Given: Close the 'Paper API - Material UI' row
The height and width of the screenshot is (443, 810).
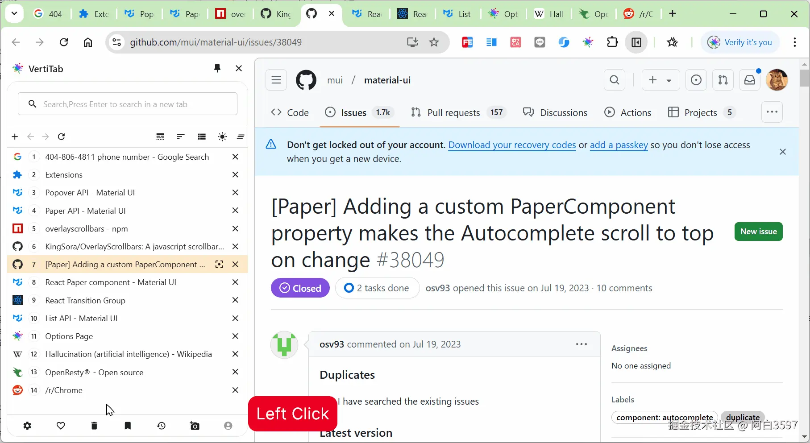Looking at the screenshot, I should [x=235, y=210].
